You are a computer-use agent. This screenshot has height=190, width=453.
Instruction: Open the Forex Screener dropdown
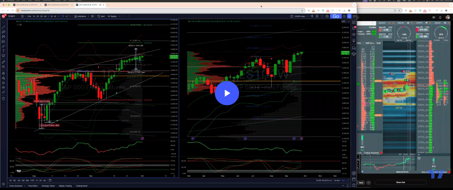point(17,186)
